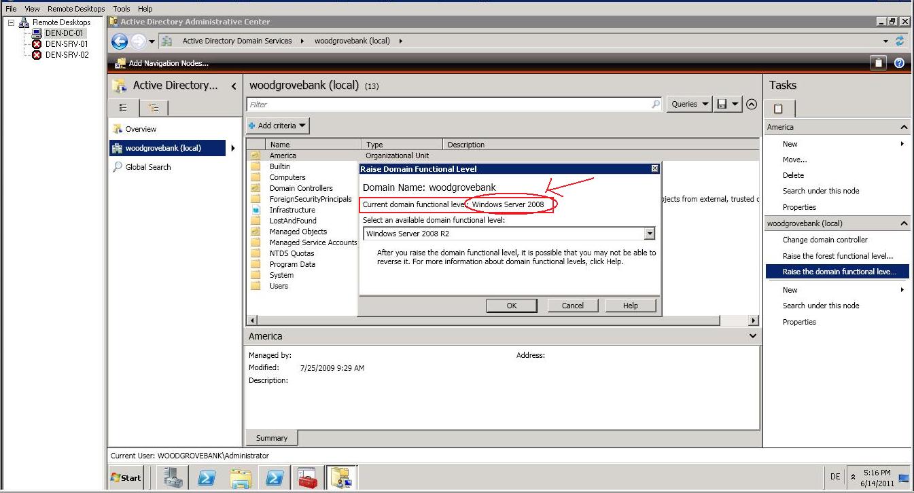
Task: Click the folder icon beside System
Action: pyautogui.click(x=256, y=275)
